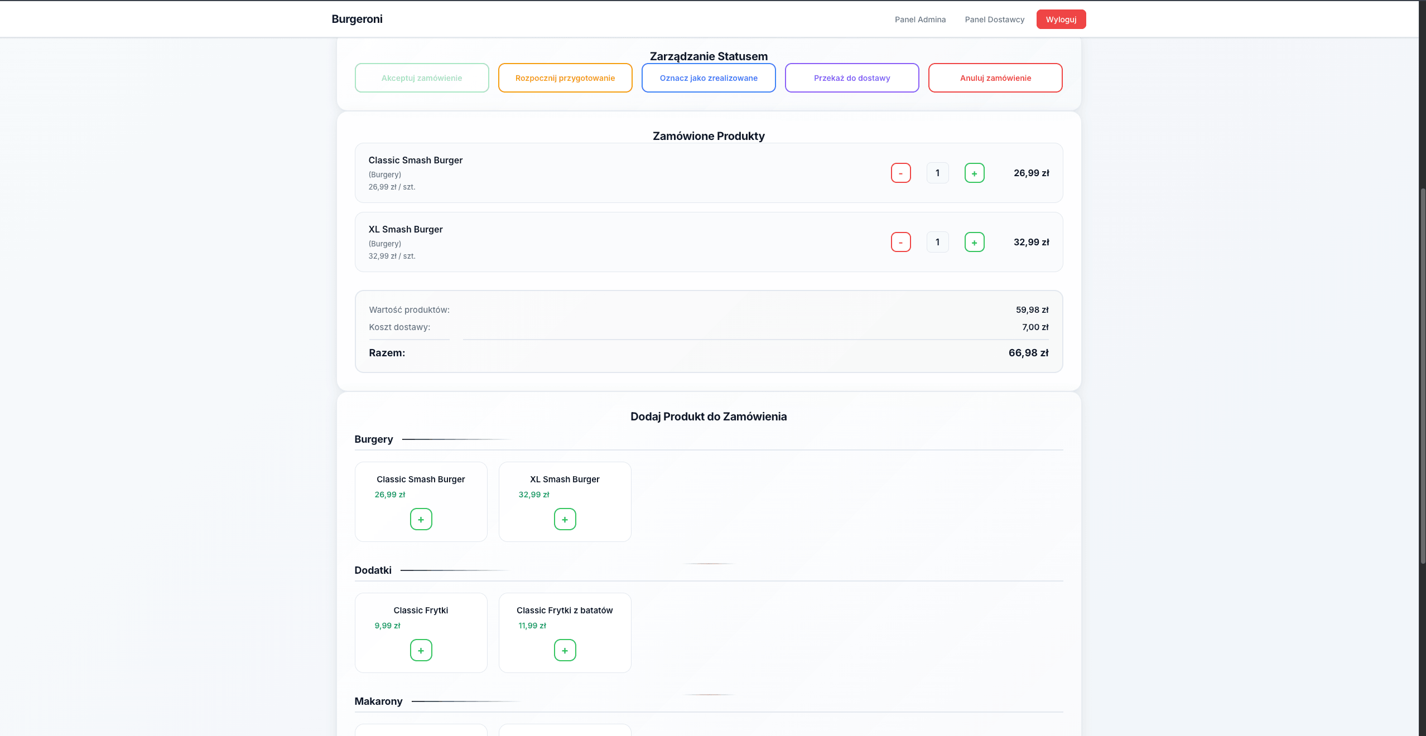The image size is (1426, 736).
Task: Click the Makarony category heading
Action: 378,701
